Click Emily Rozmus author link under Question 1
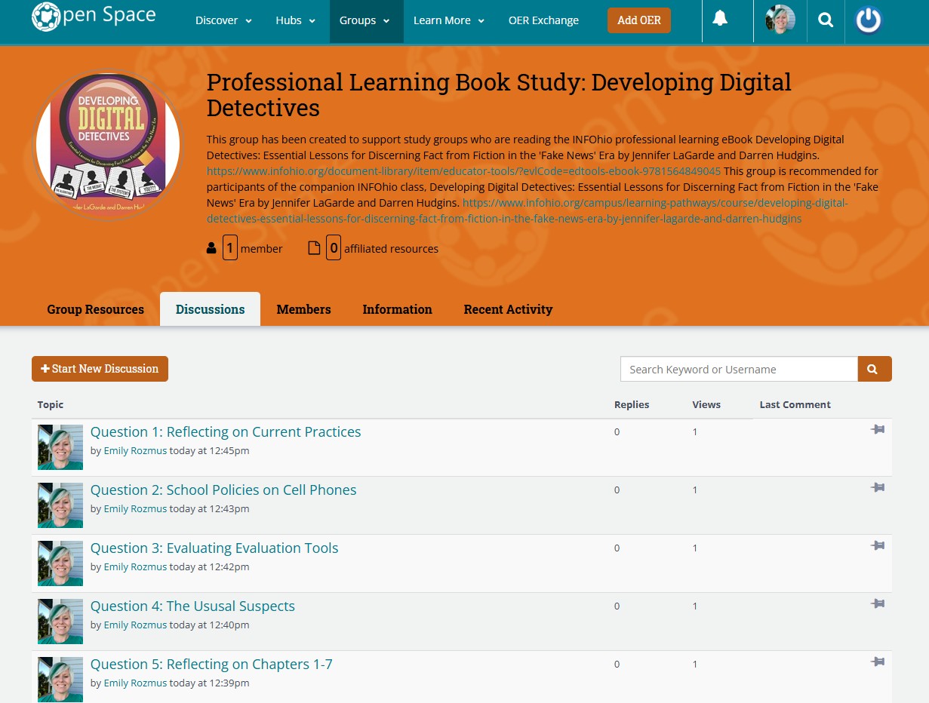 135,451
